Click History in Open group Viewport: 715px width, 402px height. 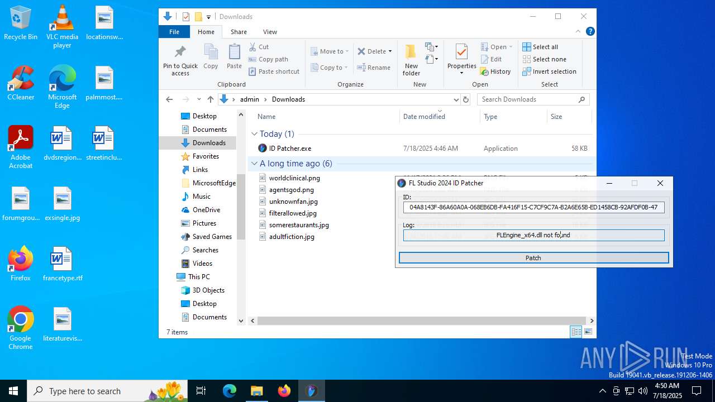(495, 71)
